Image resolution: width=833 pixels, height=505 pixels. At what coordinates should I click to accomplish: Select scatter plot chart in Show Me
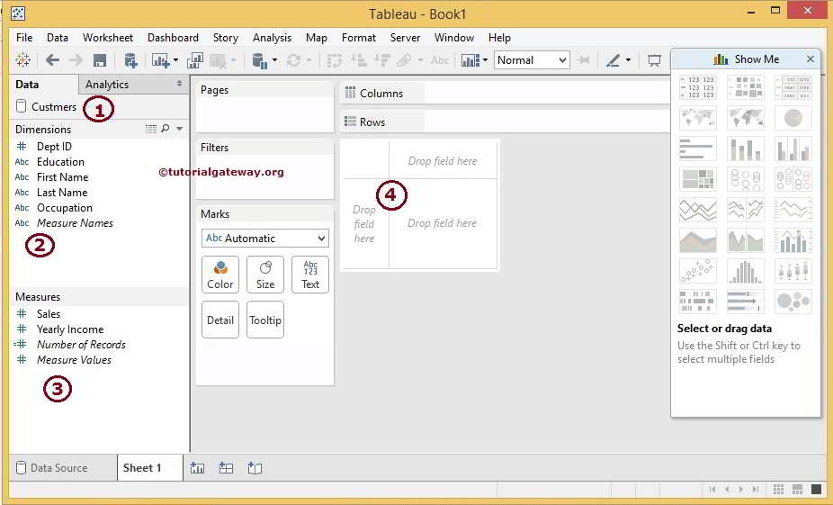click(697, 271)
